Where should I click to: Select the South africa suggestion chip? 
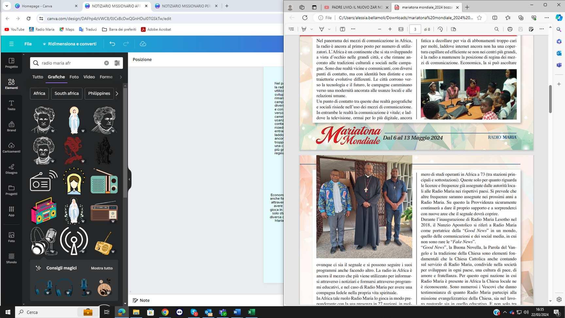tap(67, 93)
